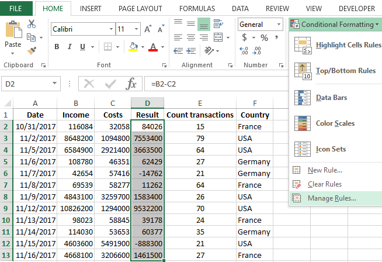
Task: Click the Cut scissors icon
Action: [32, 23]
